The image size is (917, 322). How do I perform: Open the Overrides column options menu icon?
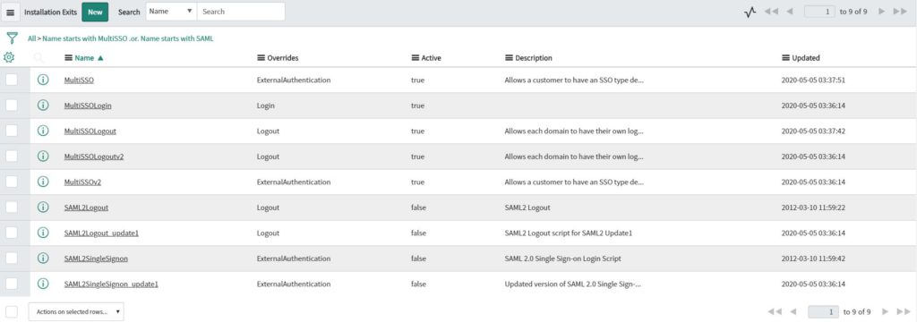click(x=261, y=58)
